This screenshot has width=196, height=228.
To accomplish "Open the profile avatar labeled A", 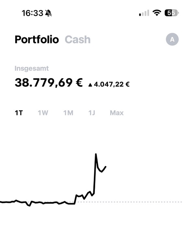I will click(172, 40).
